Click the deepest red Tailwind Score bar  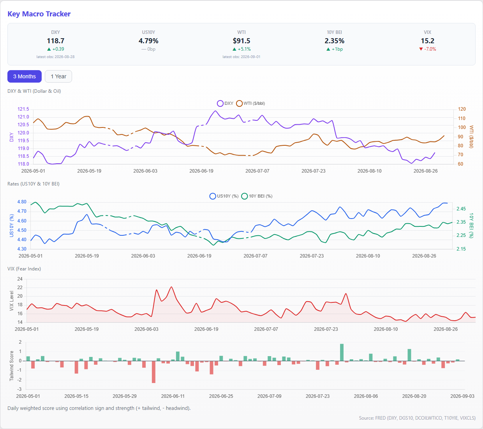point(153,372)
